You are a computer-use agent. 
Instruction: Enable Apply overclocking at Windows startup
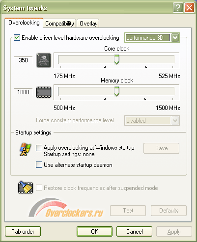[39, 148]
